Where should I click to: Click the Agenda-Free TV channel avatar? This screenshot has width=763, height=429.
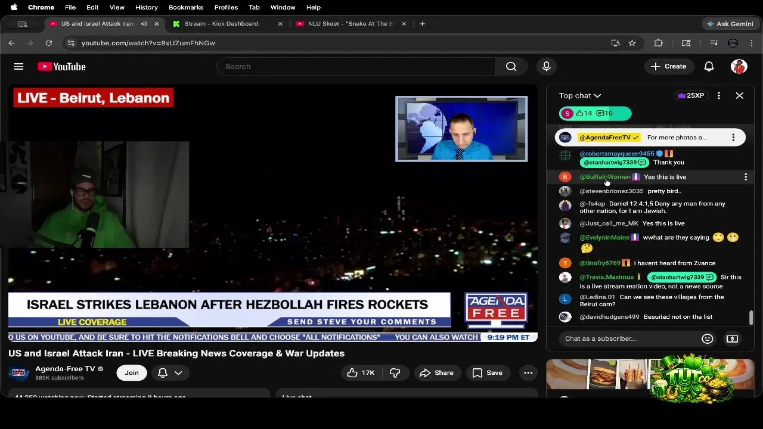(19, 373)
